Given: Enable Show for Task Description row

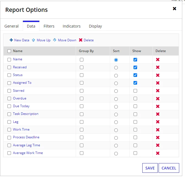Looking at the screenshot, I should point(135,114).
